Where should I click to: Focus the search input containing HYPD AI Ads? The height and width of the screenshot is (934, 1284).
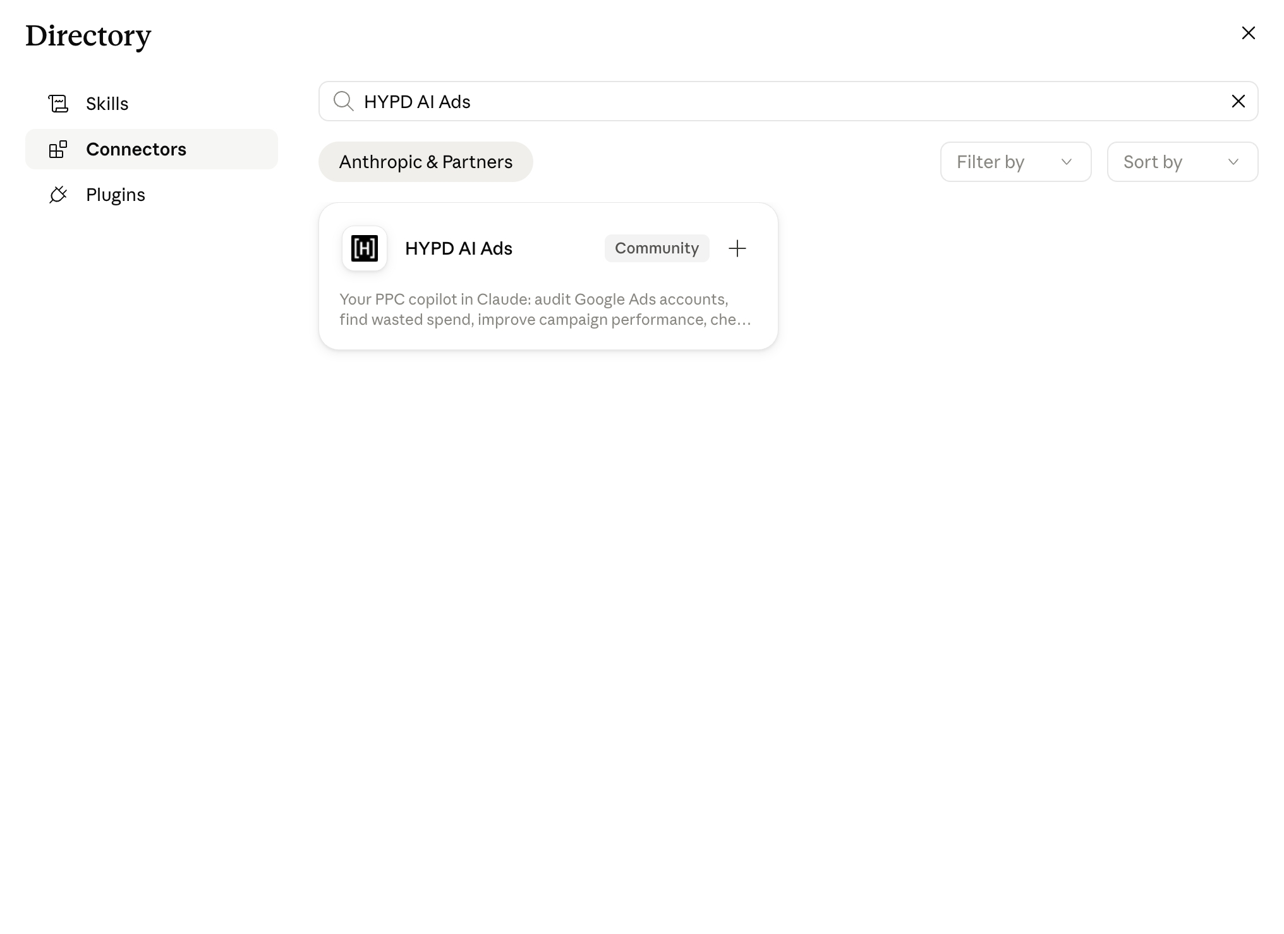coord(788,101)
